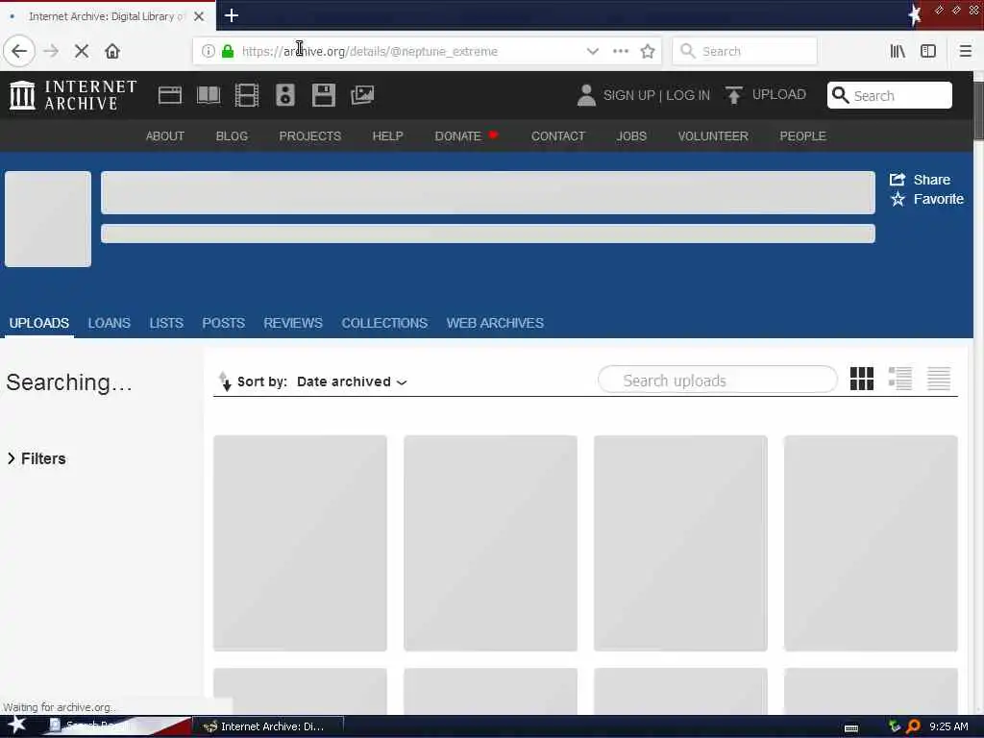Viewport: 984px width, 738px height.
Task: Open the Audio speaker icon
Action: (284, 95)
